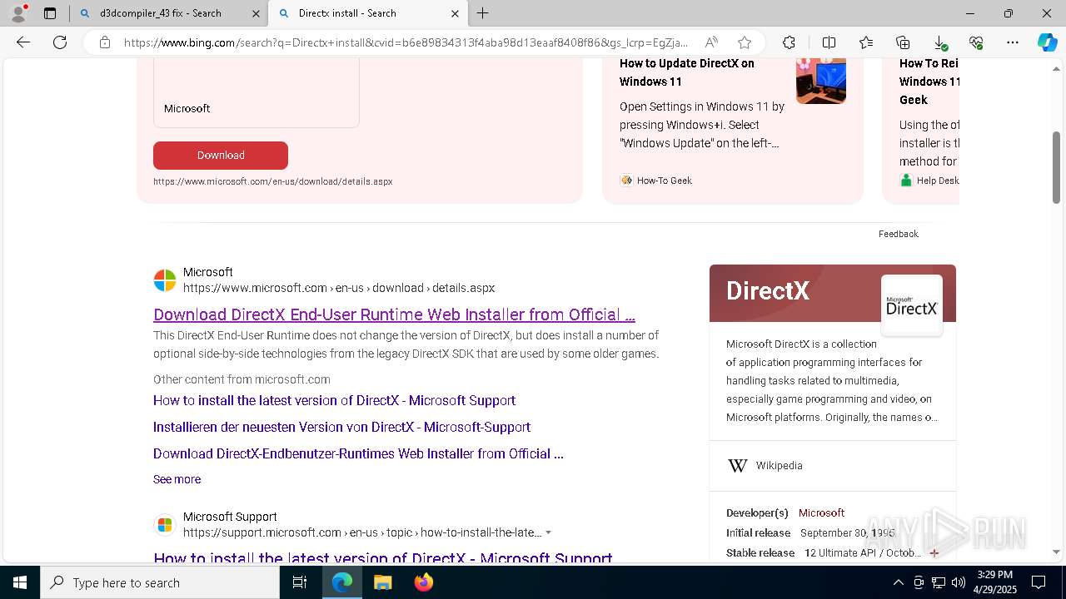Image resolution: width=1066 pixels, height=599 pixels.
Task: Open the notification center icon
Action: click(1039, 582)
